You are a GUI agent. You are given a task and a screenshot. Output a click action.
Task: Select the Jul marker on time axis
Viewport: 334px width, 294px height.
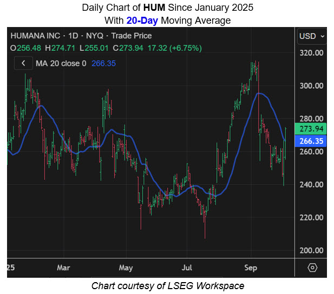187,268
